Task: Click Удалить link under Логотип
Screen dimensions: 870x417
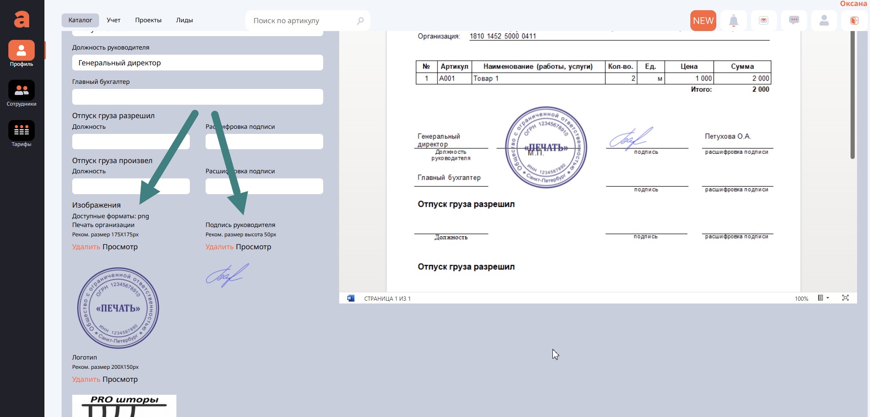Action: click(x=86, y=379)
